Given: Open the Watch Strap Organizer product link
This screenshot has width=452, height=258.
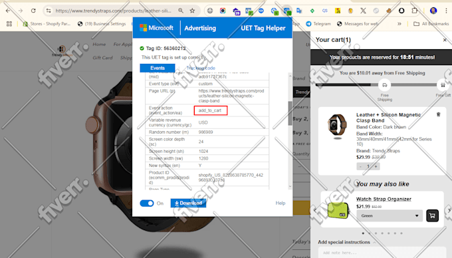Looking at the screenshot, I should click(384, 199).
